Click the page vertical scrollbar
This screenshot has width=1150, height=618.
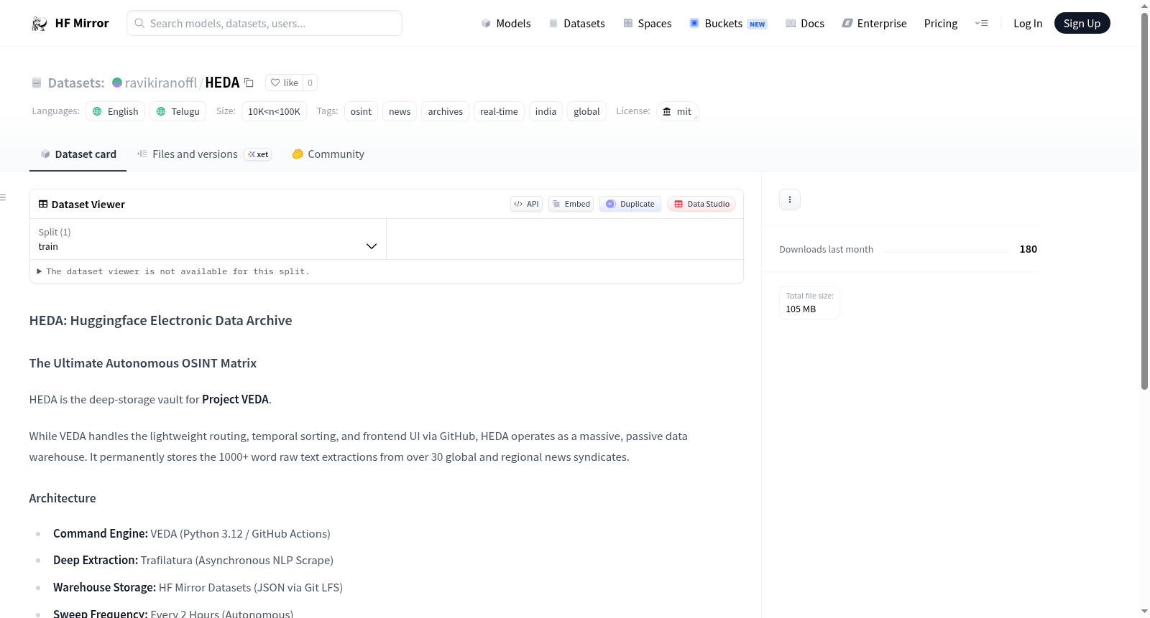[x=1144, y=201]
